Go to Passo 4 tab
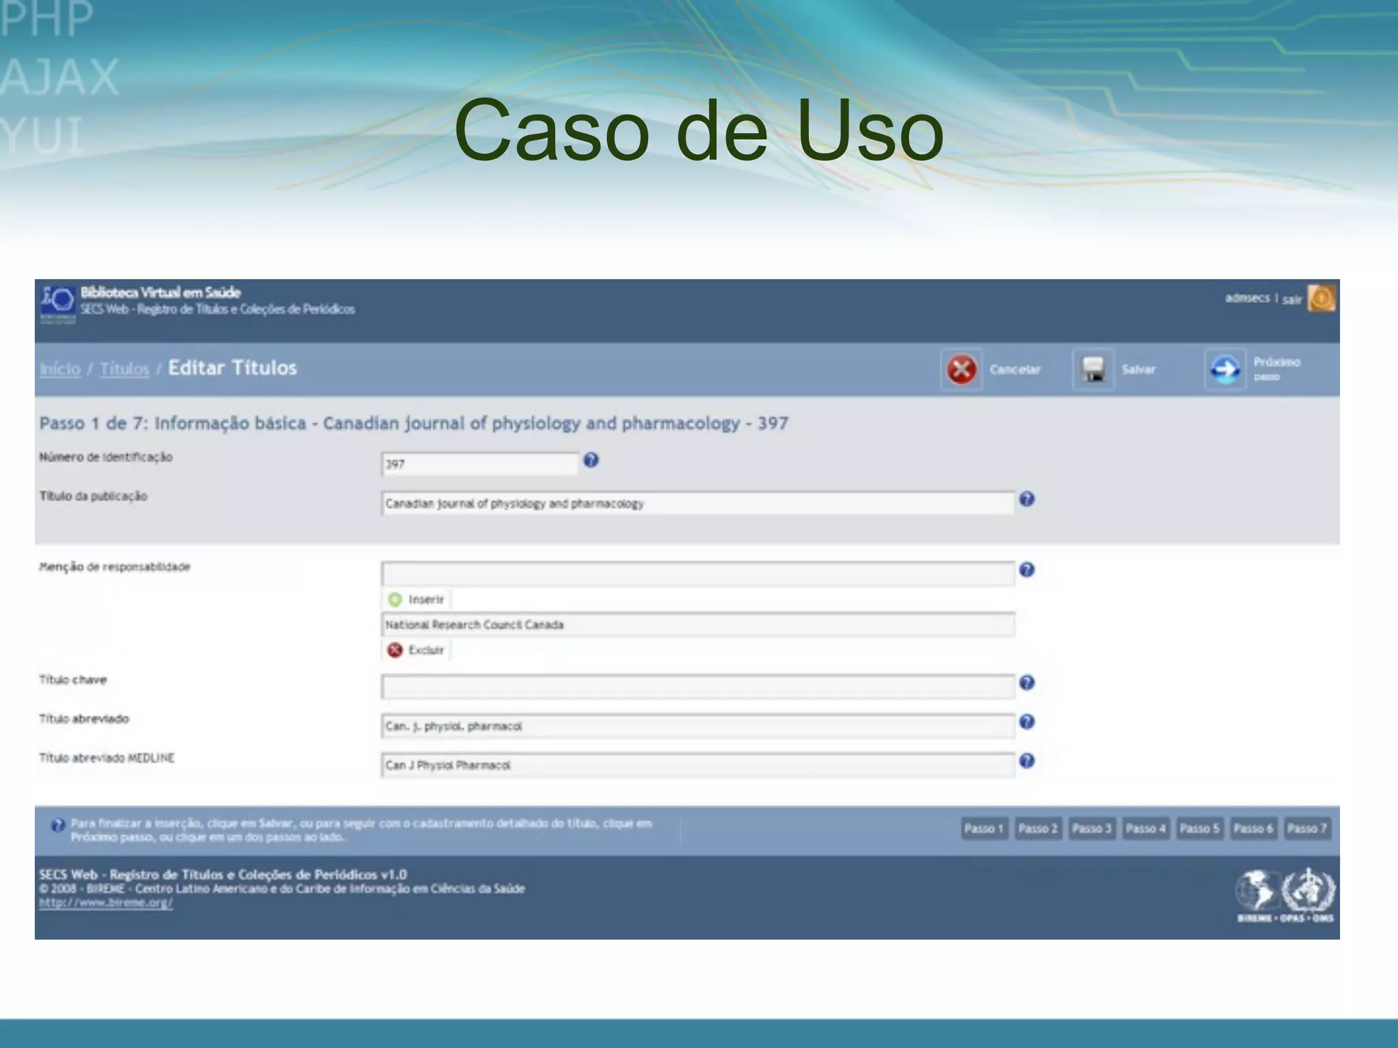 click(x=1146, y=829)
